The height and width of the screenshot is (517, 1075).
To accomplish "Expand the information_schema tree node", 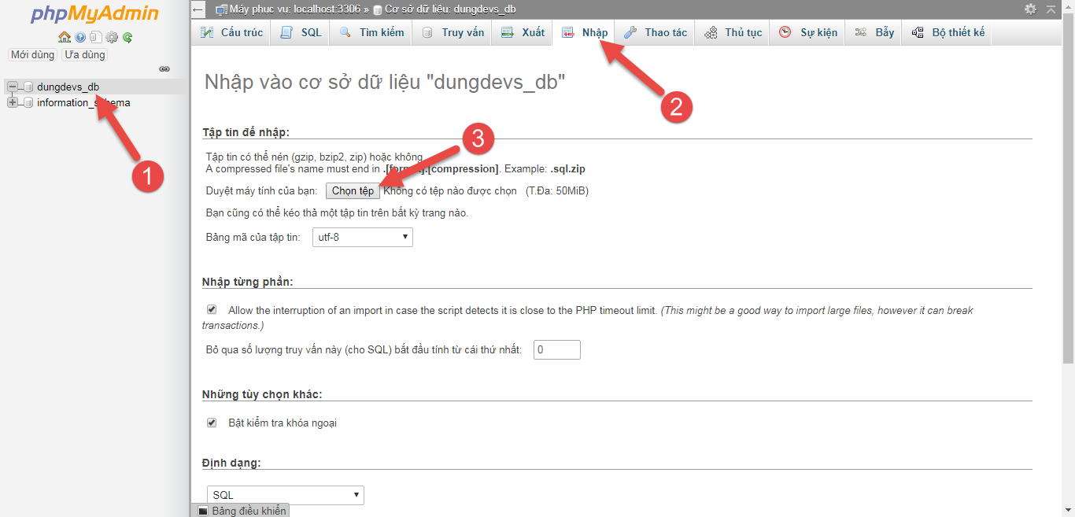I will click(x=13, y=103).
